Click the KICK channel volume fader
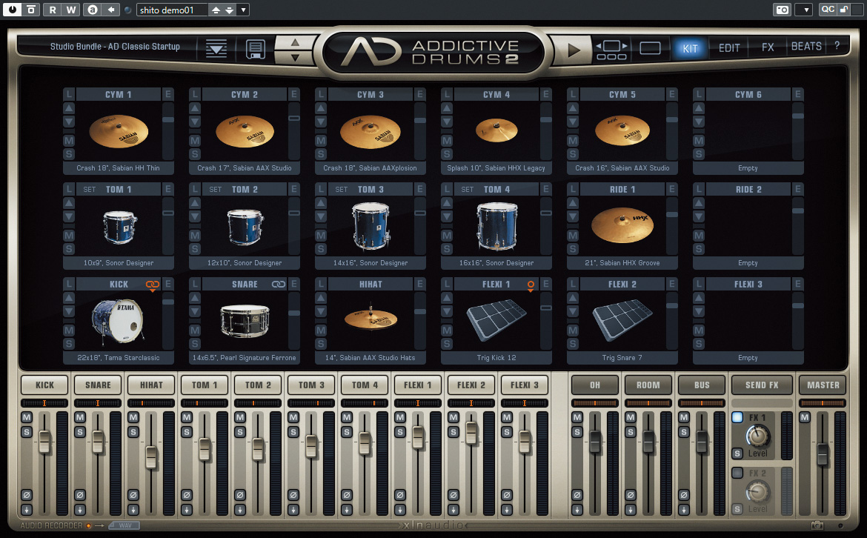 (x=44, y=442)
